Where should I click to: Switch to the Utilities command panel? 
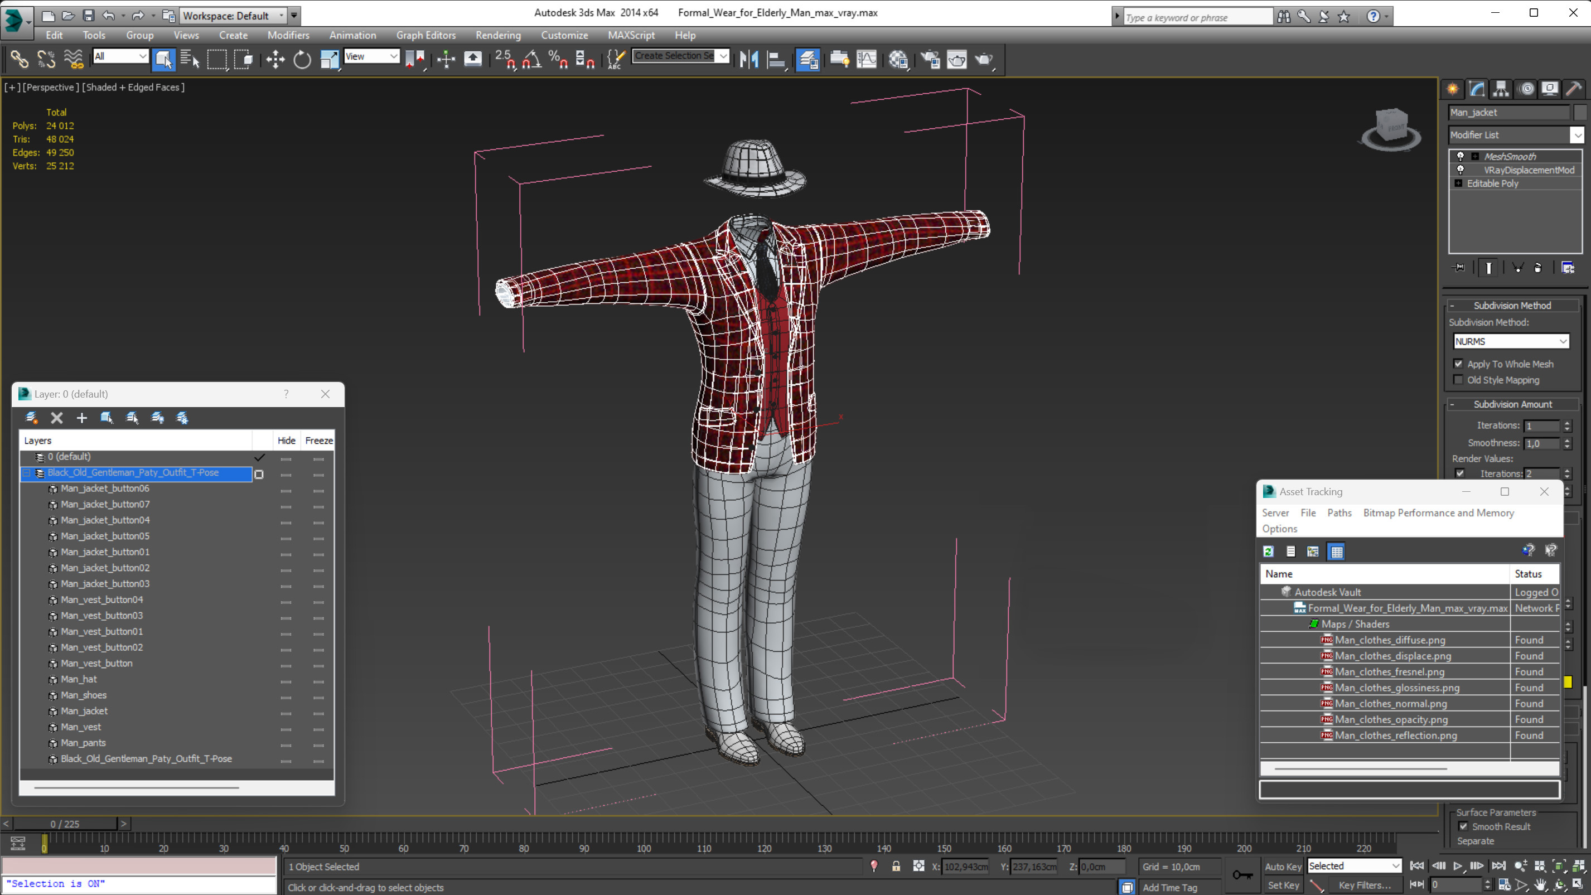(1574, 88)
